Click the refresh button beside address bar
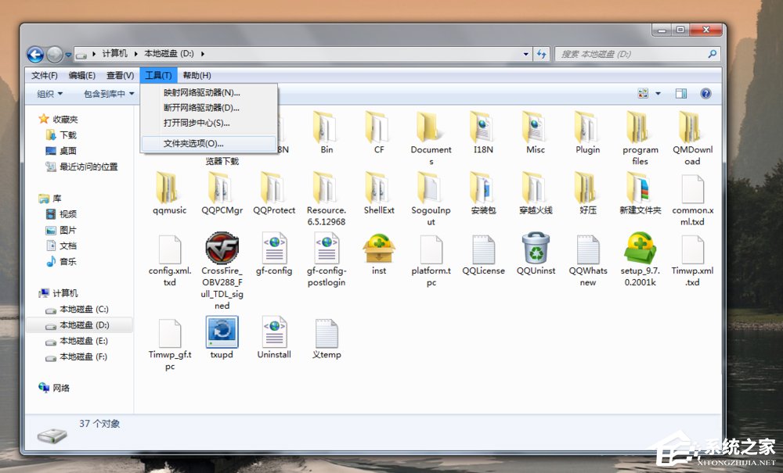The width and height of the screenshot is (783, 473). click(542, 54)
